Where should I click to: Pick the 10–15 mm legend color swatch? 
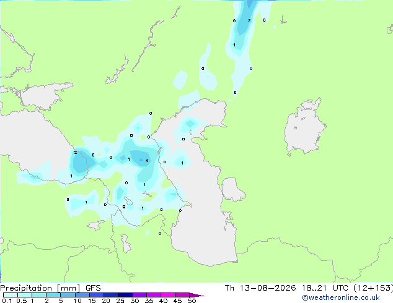click(82, 295)
